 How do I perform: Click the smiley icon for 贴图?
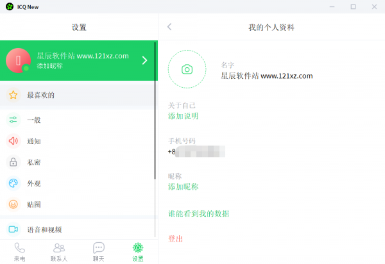tap(13, 204)
